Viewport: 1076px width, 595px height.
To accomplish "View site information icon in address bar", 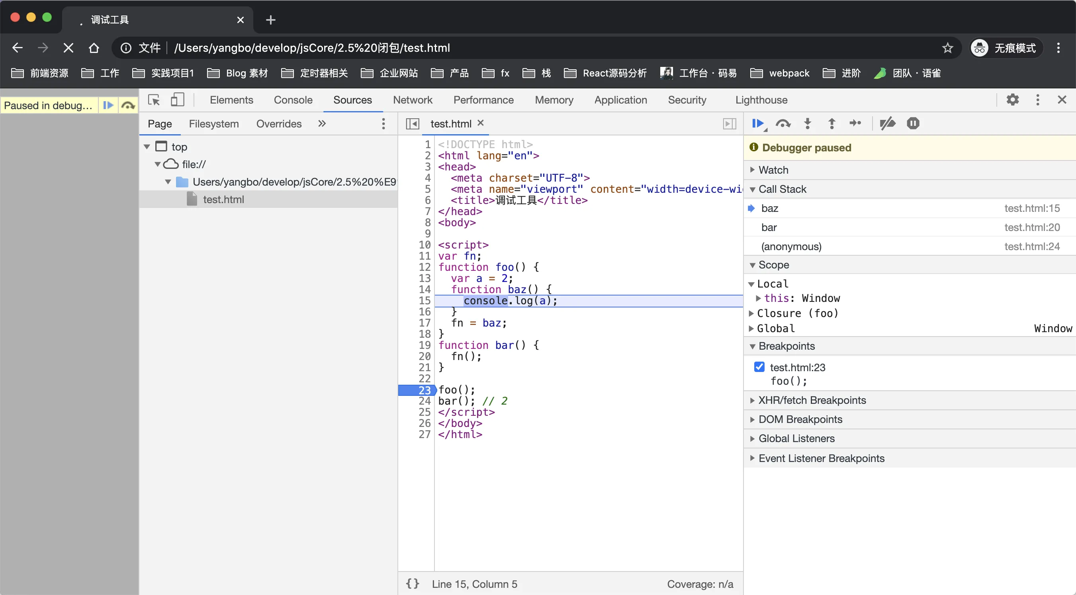I will point(126,48).
